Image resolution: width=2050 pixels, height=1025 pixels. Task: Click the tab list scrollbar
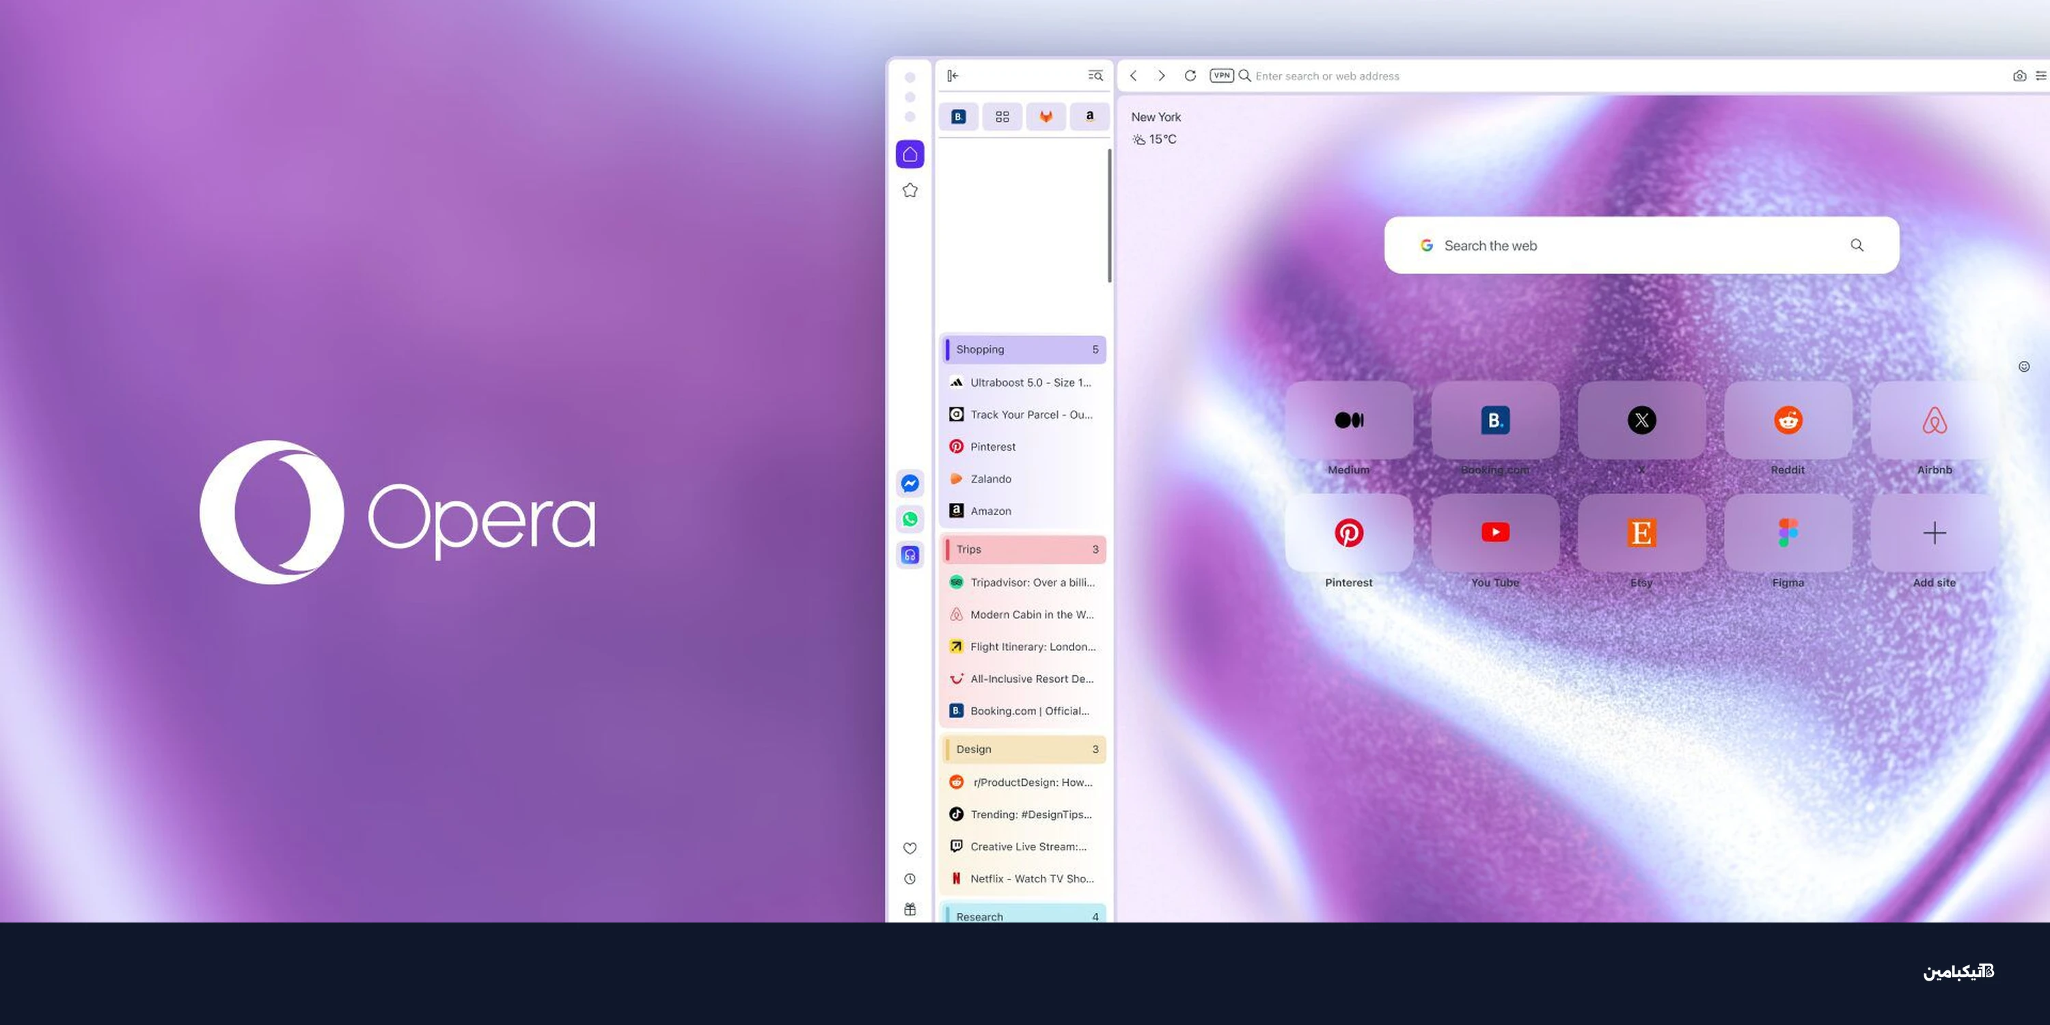1109,216
